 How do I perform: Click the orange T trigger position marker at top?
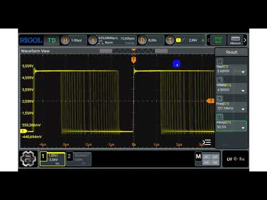[x=133, y=60]
